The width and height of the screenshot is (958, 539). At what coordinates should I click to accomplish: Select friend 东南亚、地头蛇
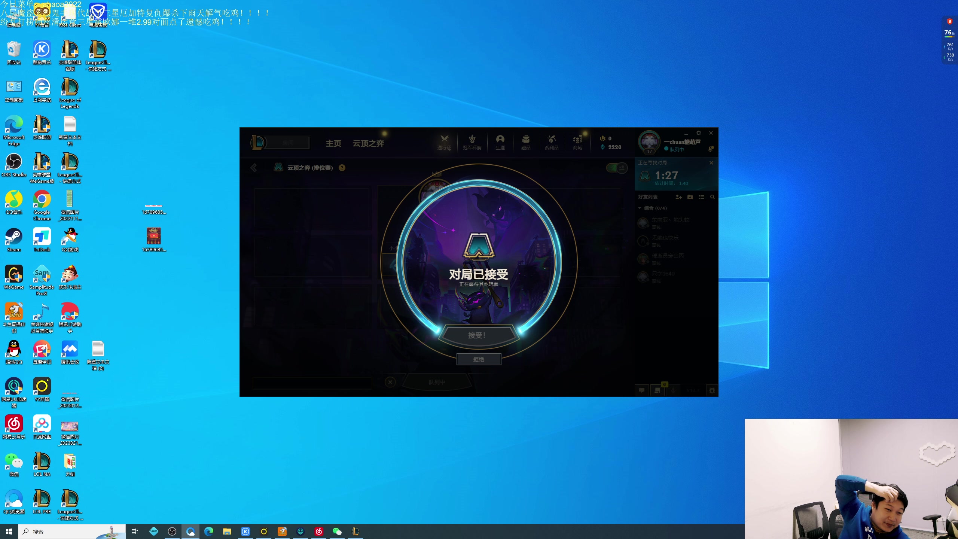click(x=676, y=223)
